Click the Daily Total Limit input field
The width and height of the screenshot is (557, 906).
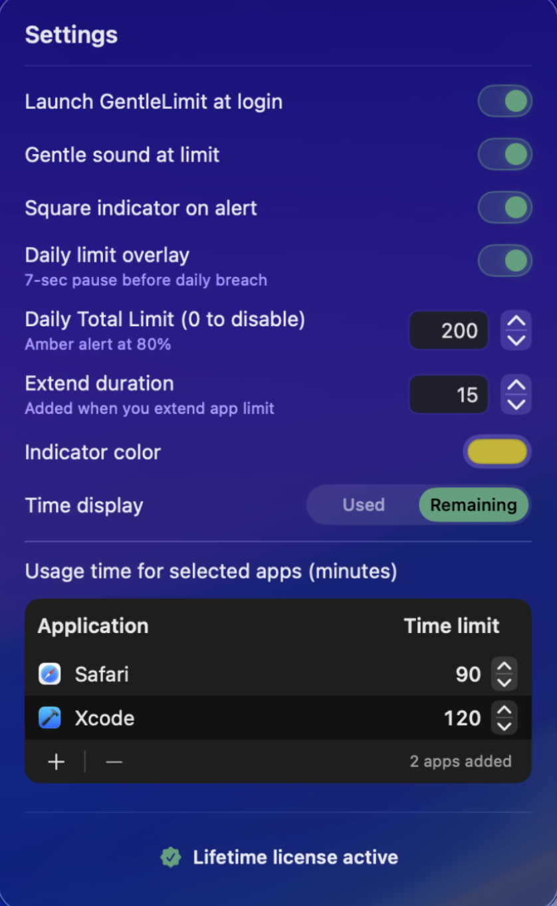(449, 331)
